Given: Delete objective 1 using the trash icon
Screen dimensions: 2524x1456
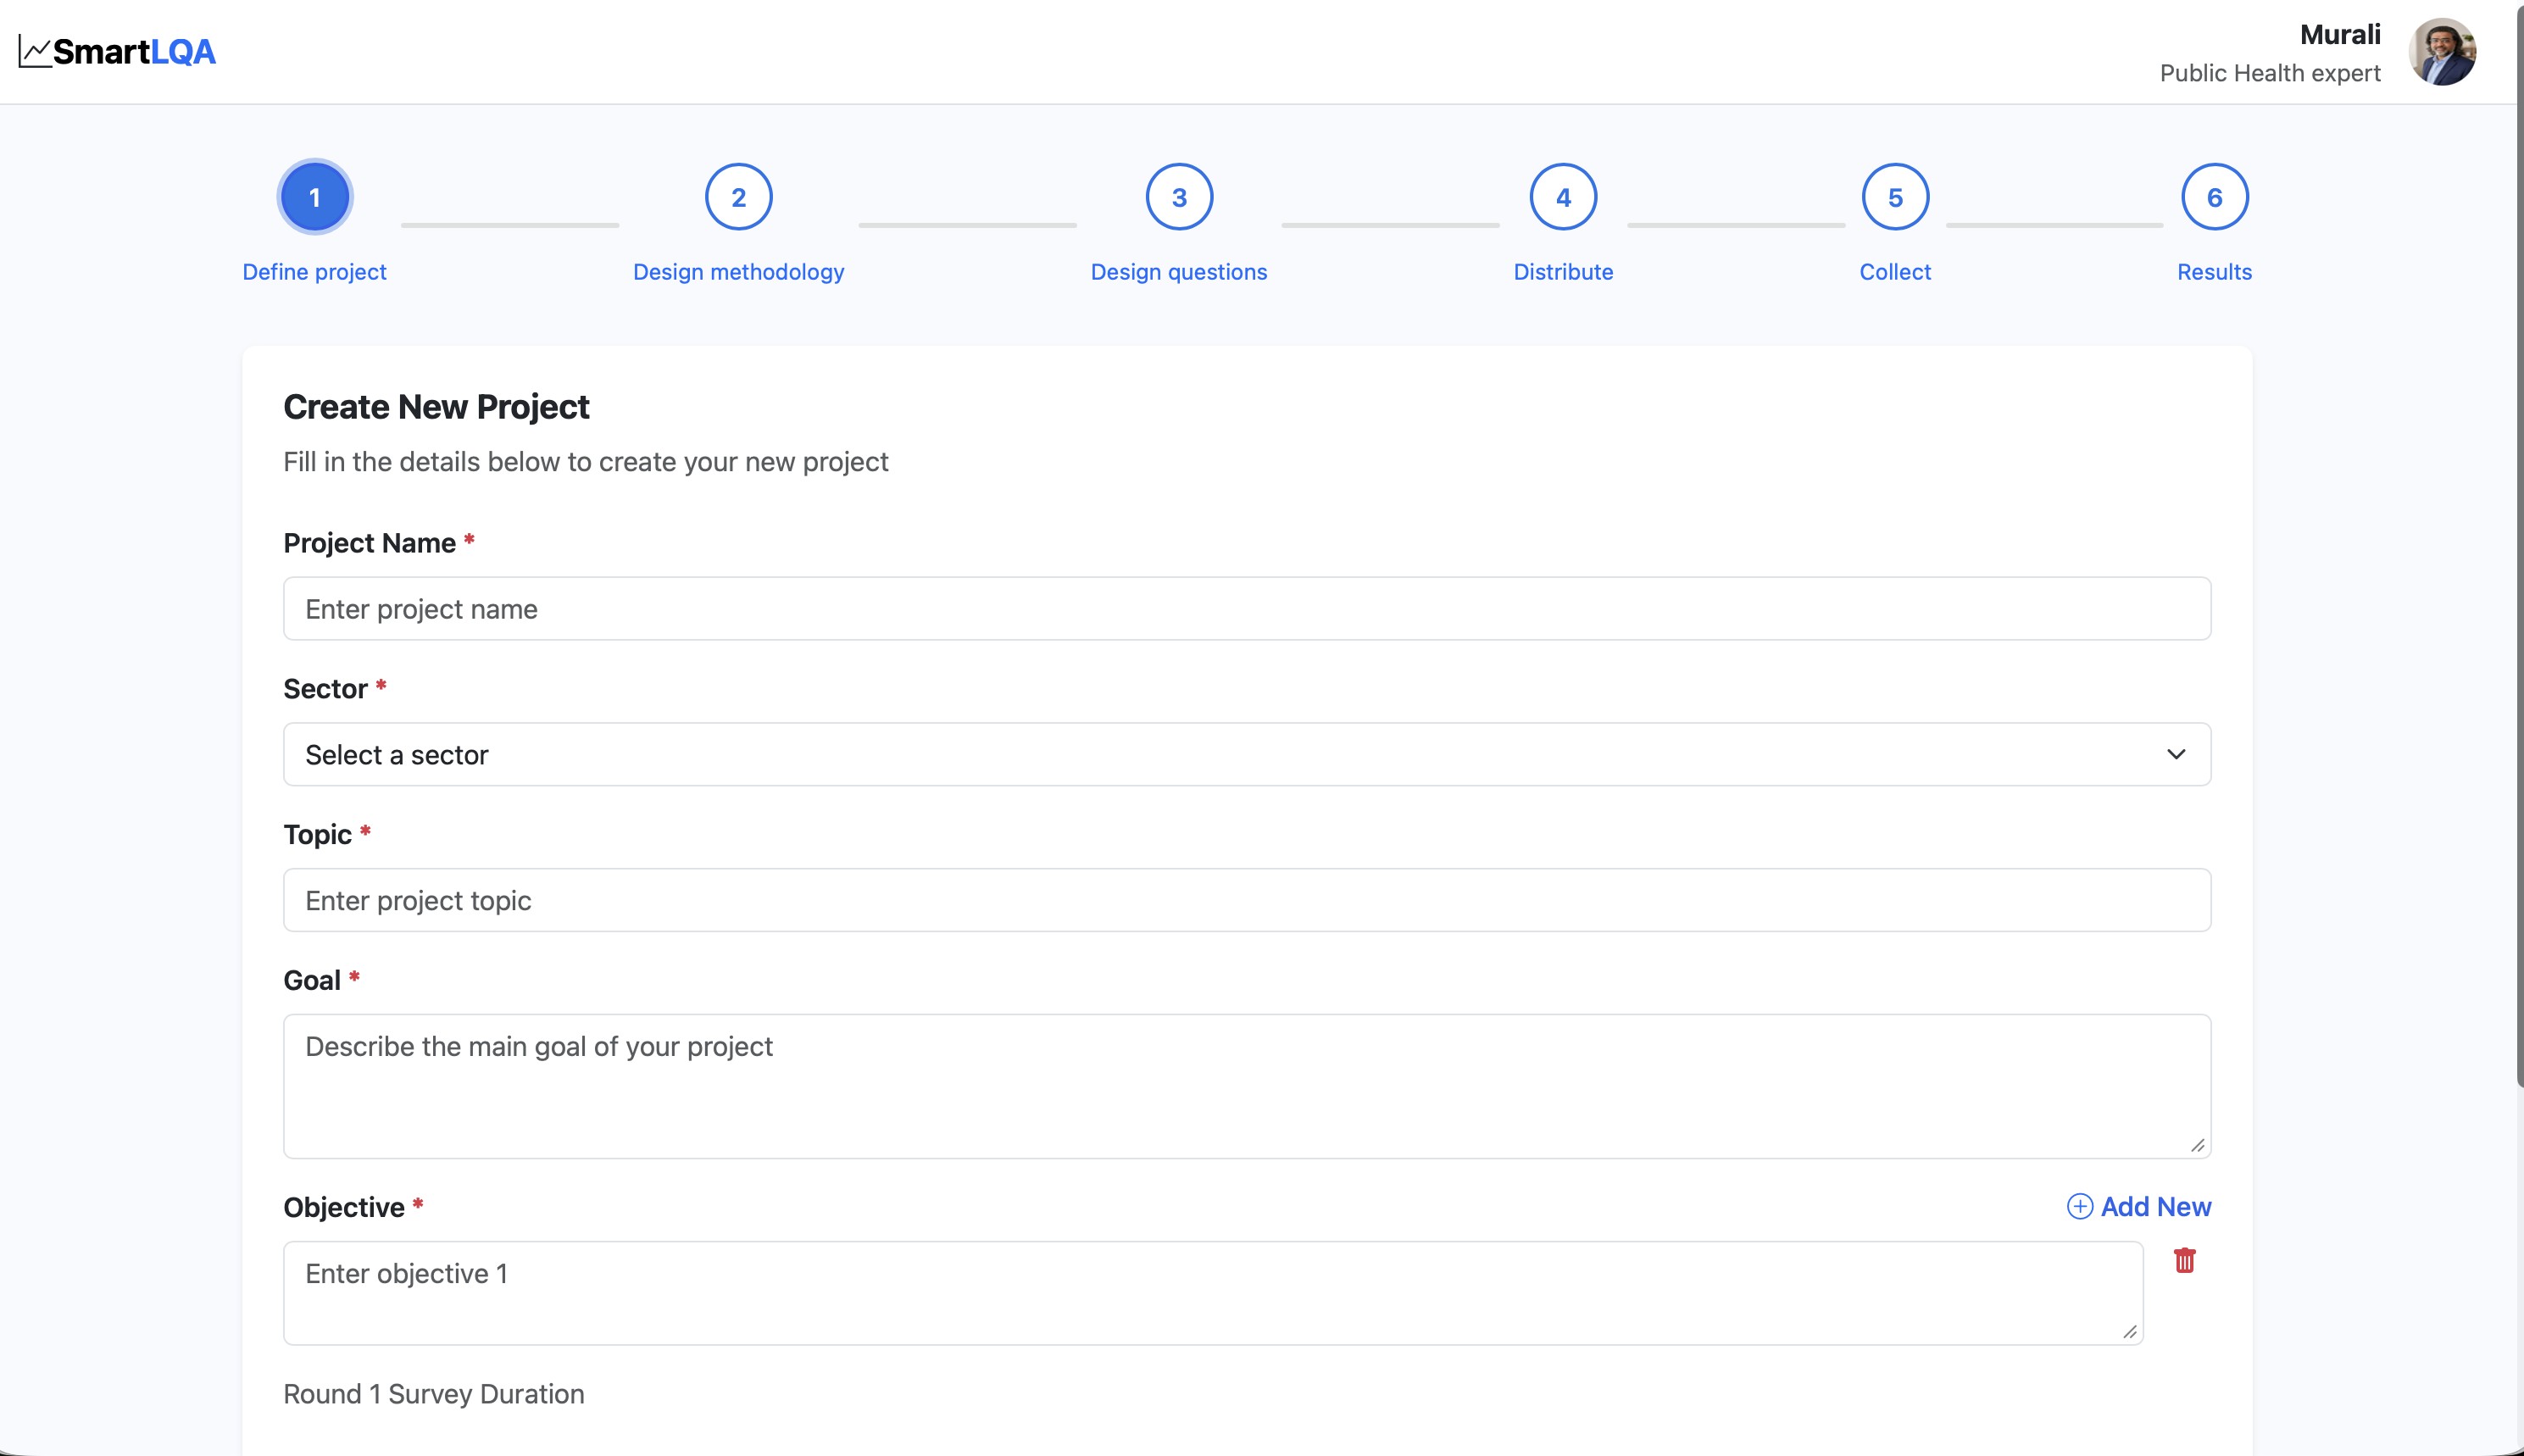Looking at the screenshot, I should click(x=2184, y=1260).
